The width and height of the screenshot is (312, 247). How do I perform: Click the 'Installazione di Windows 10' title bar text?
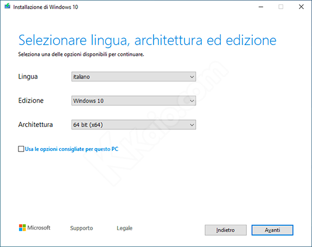46,7
